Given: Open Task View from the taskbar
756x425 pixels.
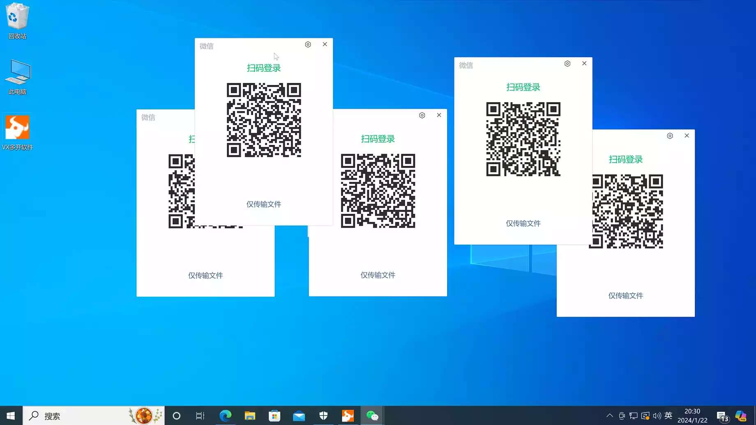Looking at the screenshot, I should click(x=200, y=416).
